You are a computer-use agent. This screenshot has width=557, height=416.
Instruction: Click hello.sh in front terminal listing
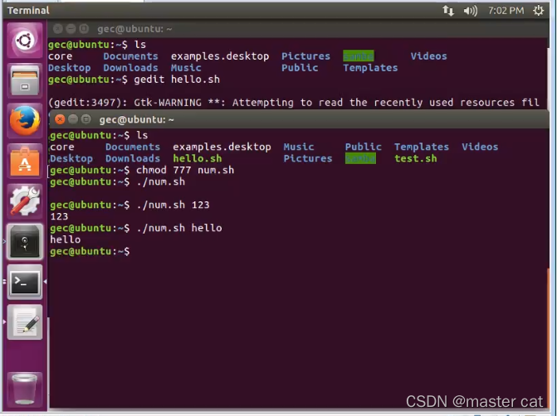(x=198, y=158)
